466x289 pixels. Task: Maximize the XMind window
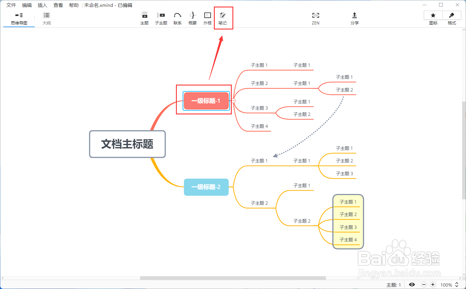point(441,5)
